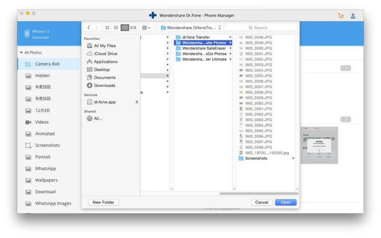Viewport: 381px width, 238px height.
Task: Open the Wondershare DrfoneTra... path popup
Action: [191, 28]
